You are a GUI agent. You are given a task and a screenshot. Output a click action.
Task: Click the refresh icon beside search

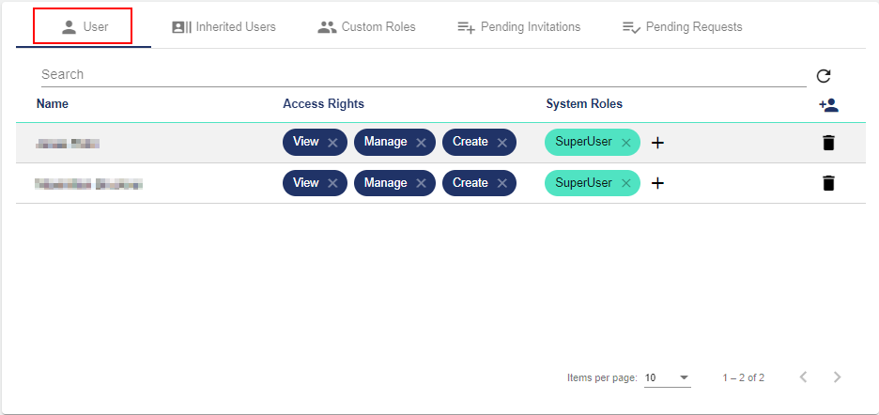point(824,77)
